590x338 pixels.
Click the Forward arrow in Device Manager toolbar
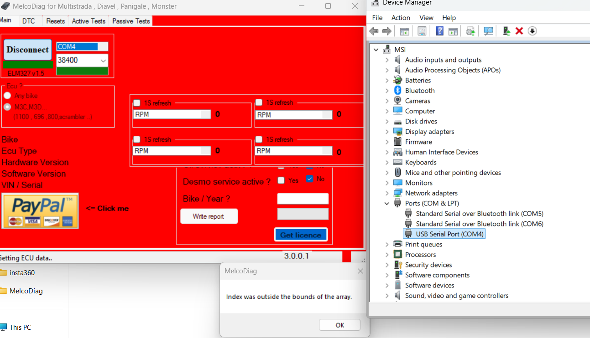pos(387,31)
